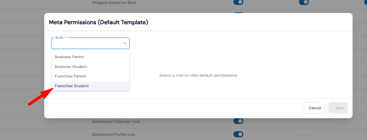Select Business Parent from role list
This screenshot has width=367, height=140.
click(x=69, y=57)
